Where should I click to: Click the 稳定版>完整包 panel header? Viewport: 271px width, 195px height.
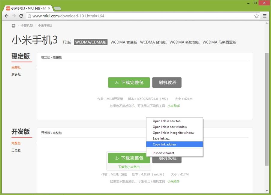point(51,57)
